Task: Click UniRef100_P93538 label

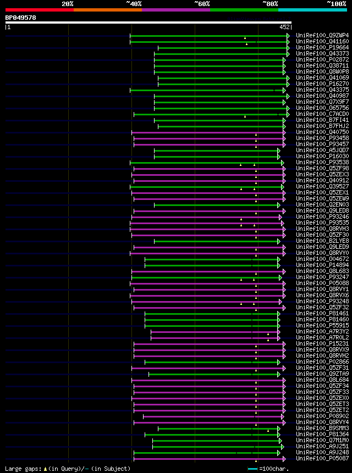Action: [322, 162]
